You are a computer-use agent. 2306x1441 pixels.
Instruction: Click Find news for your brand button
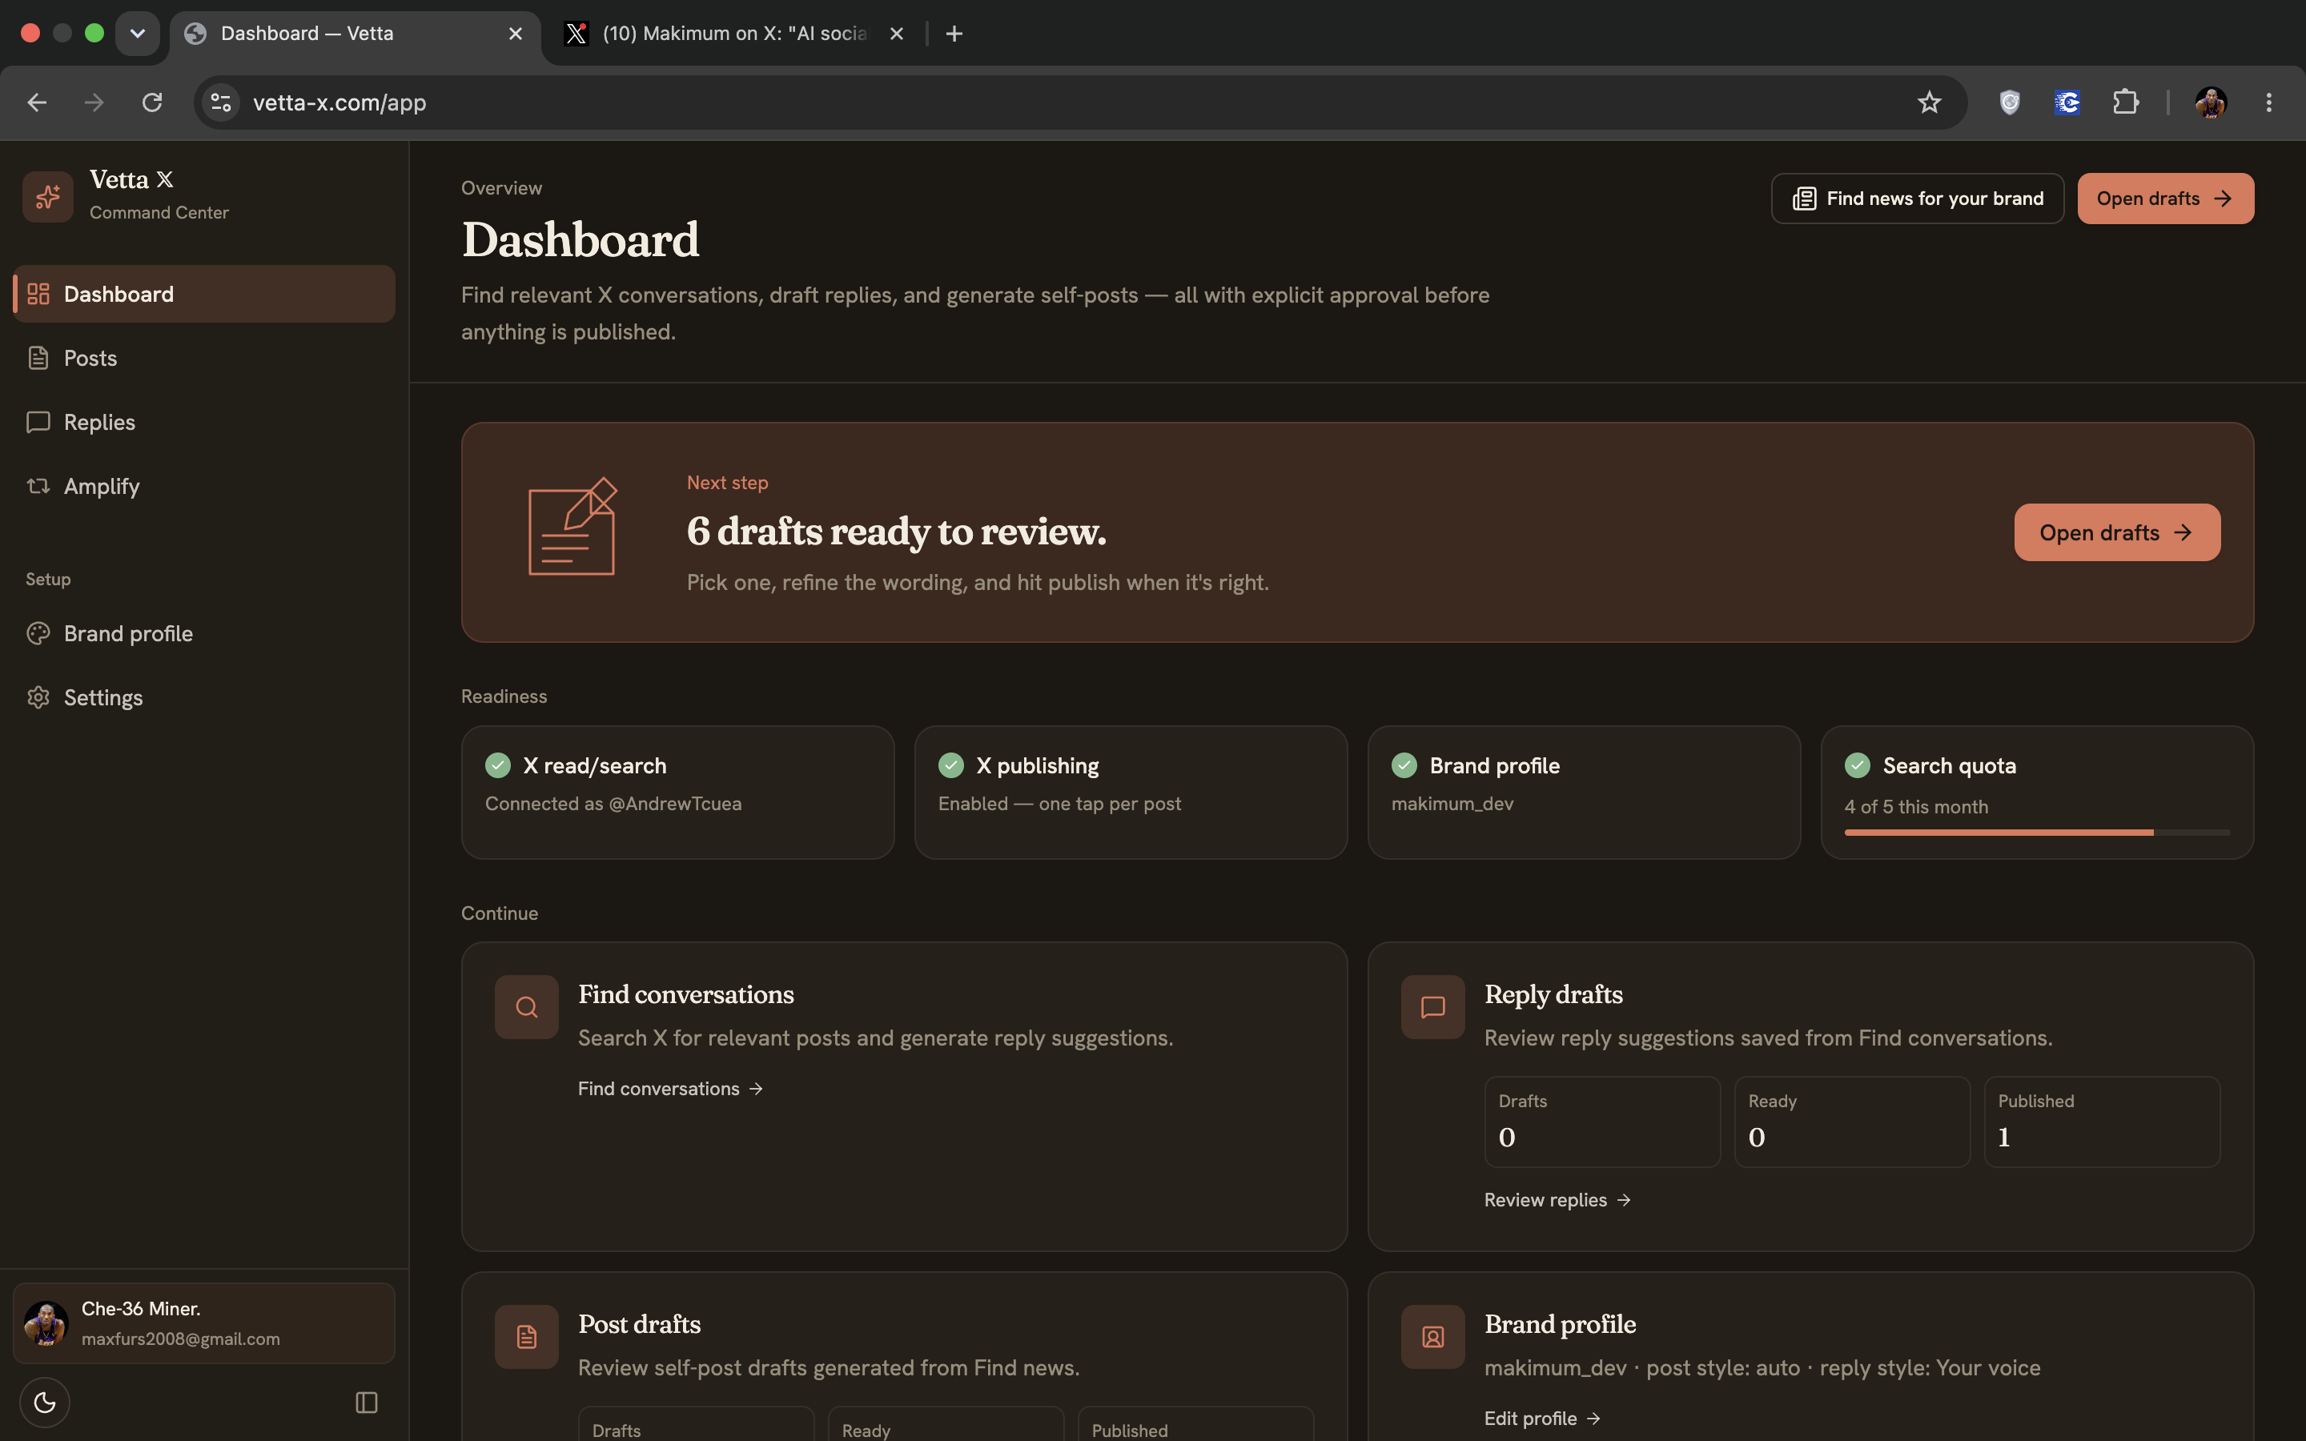tap(1917, 199)
